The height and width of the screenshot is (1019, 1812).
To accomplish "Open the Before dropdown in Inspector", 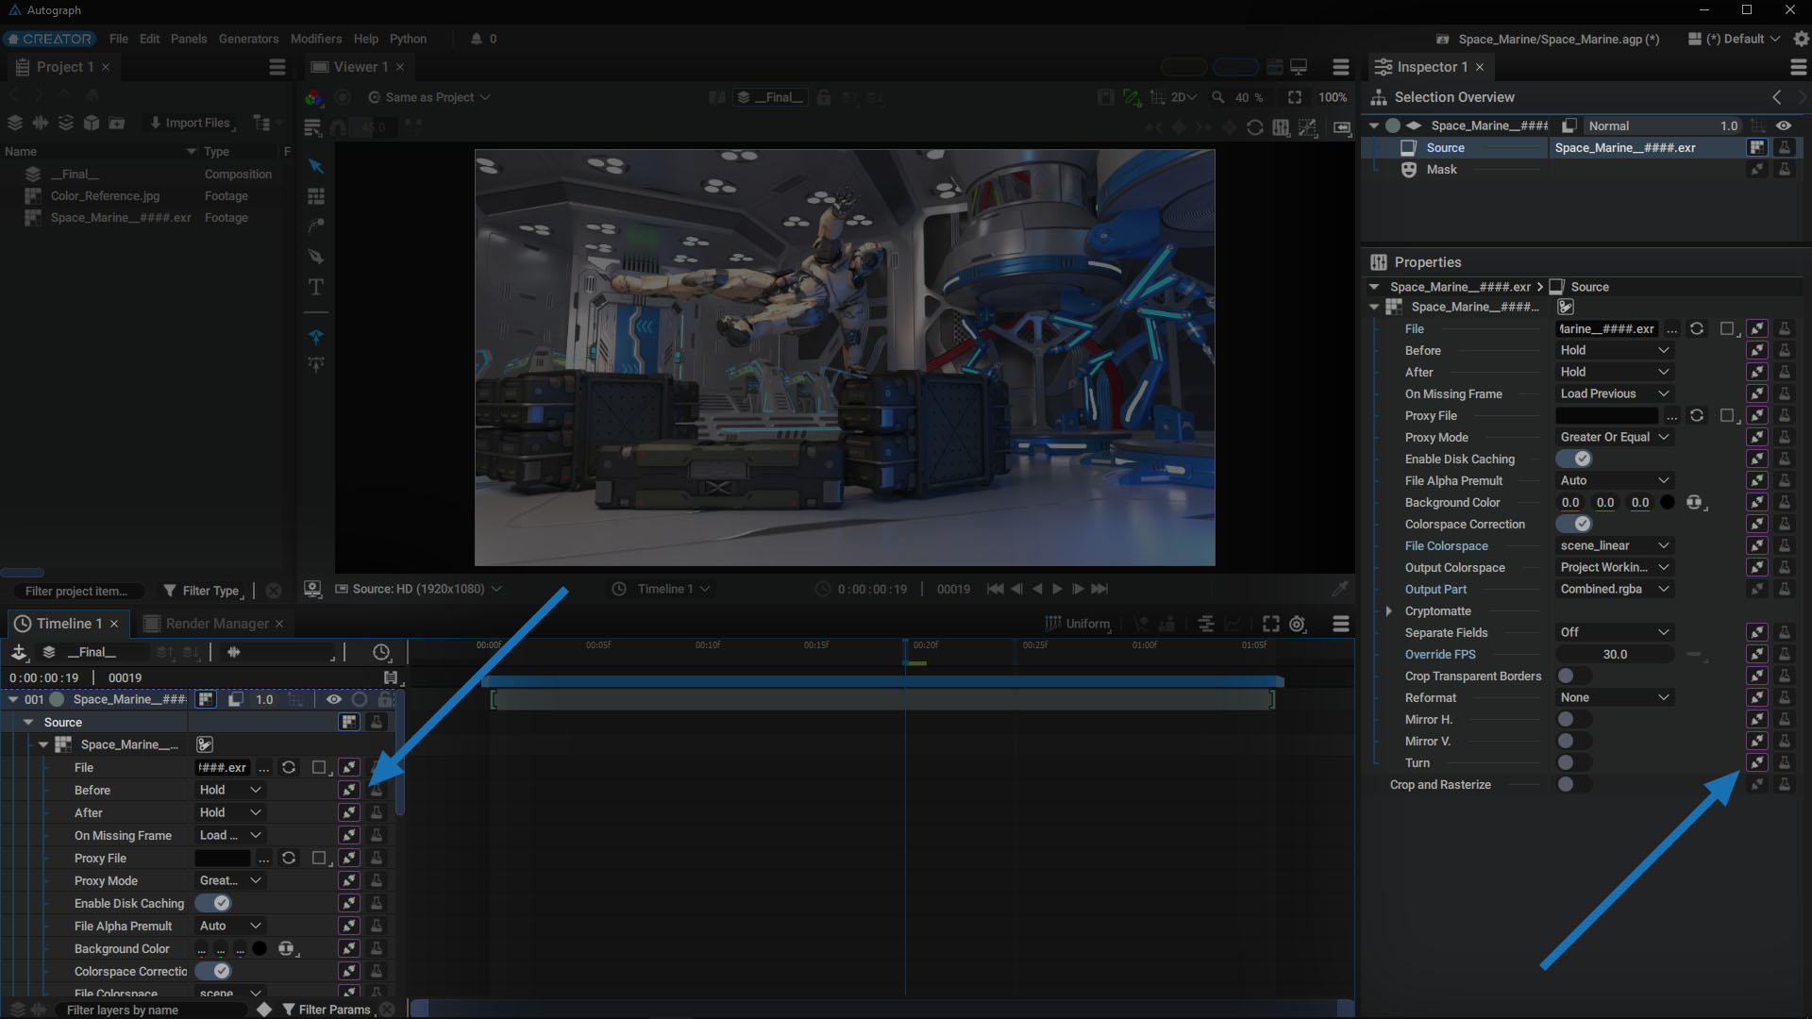I will 1614,350.
